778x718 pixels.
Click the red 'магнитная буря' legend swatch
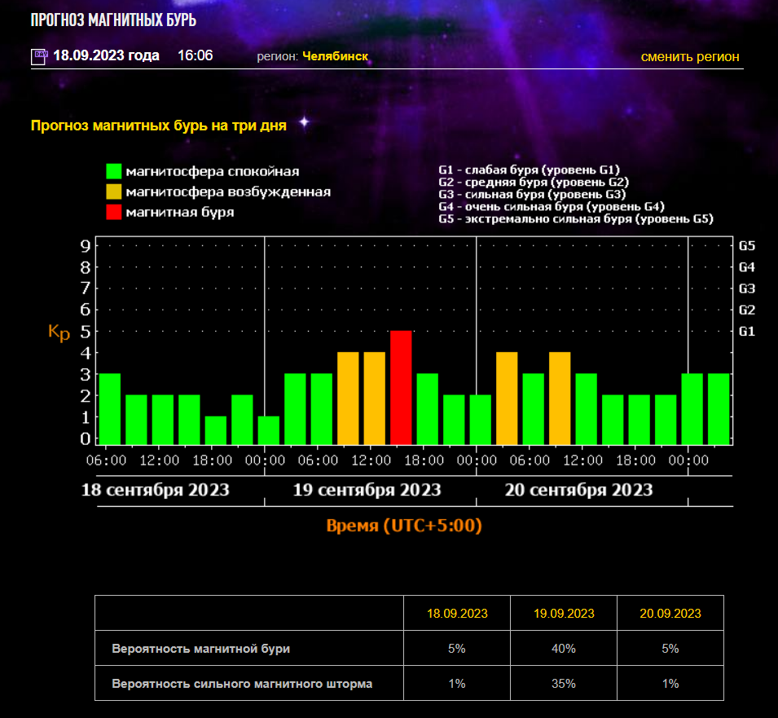pyautogui.click(x=113, y=212)
